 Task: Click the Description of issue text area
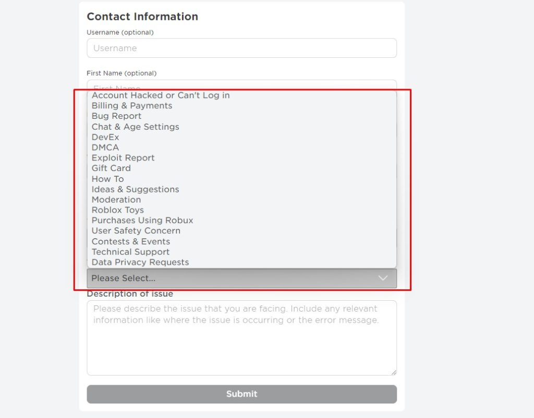[x=241, y=336]
